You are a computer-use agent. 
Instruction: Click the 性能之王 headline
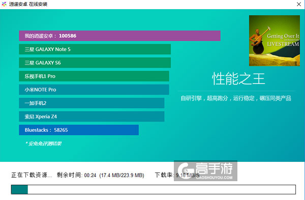[x=238, y=79]
